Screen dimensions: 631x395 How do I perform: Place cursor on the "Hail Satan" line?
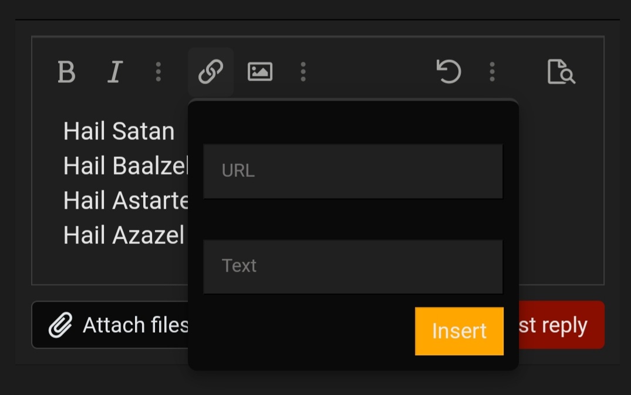pyautogui.click(x=119, y=131)
